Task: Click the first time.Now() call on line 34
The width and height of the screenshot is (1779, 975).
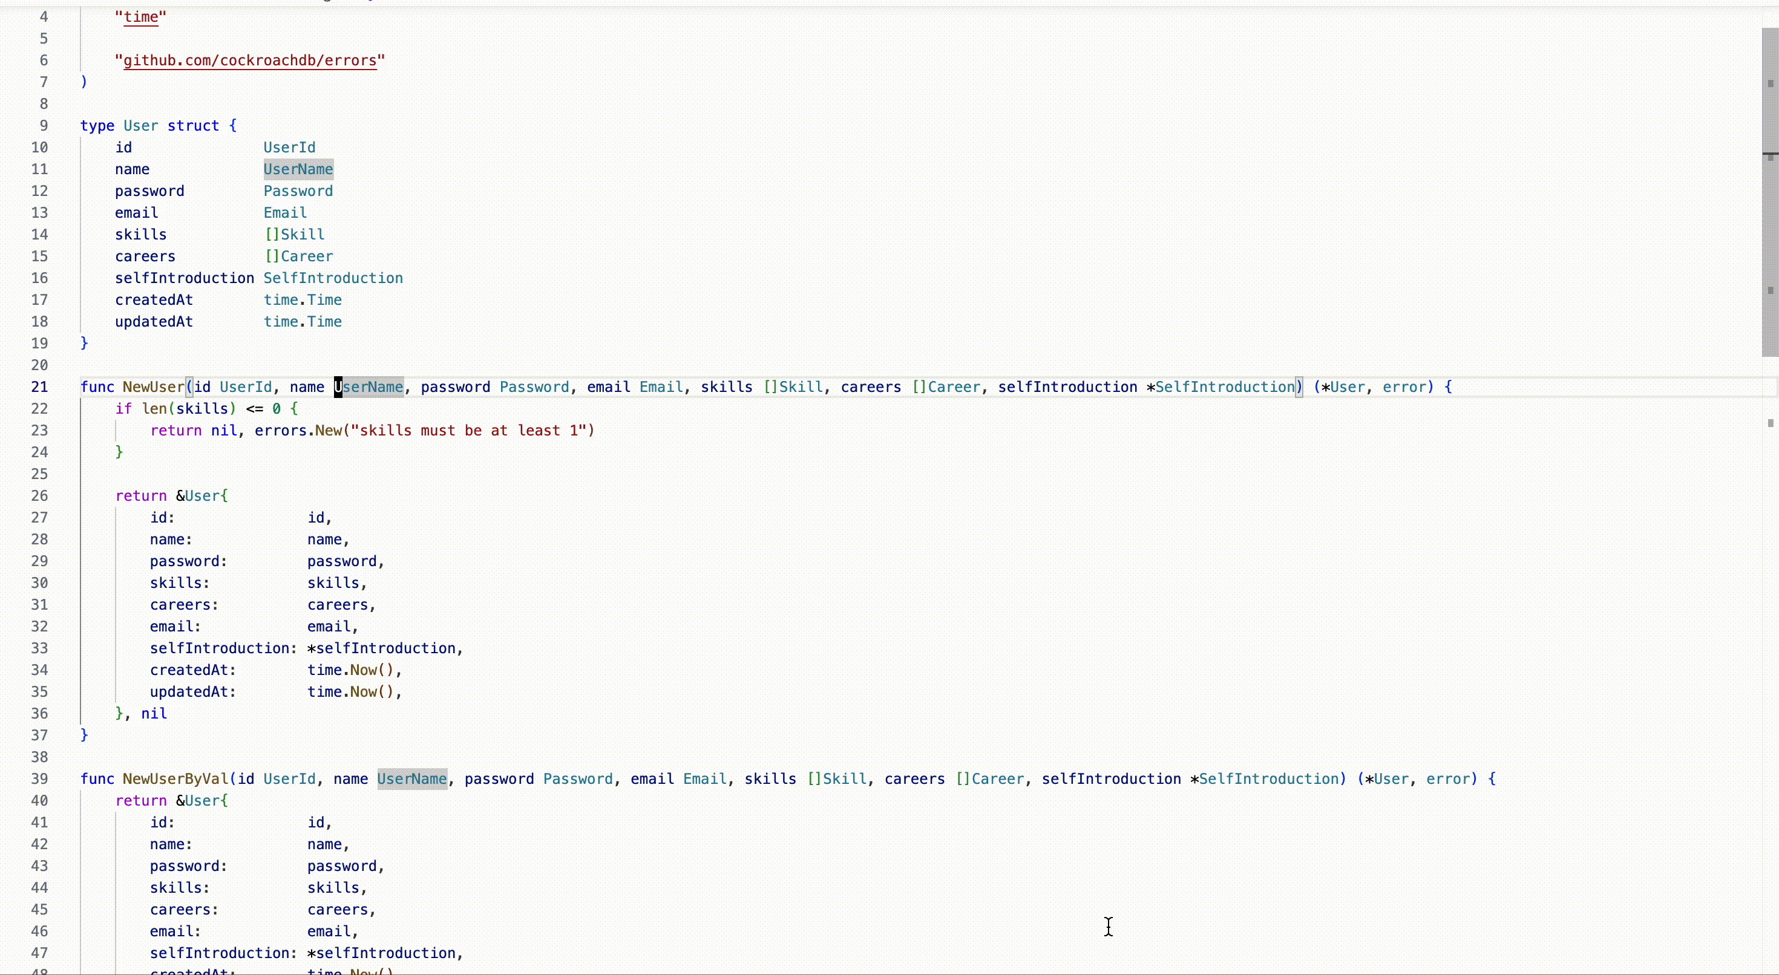Action: 350,670
